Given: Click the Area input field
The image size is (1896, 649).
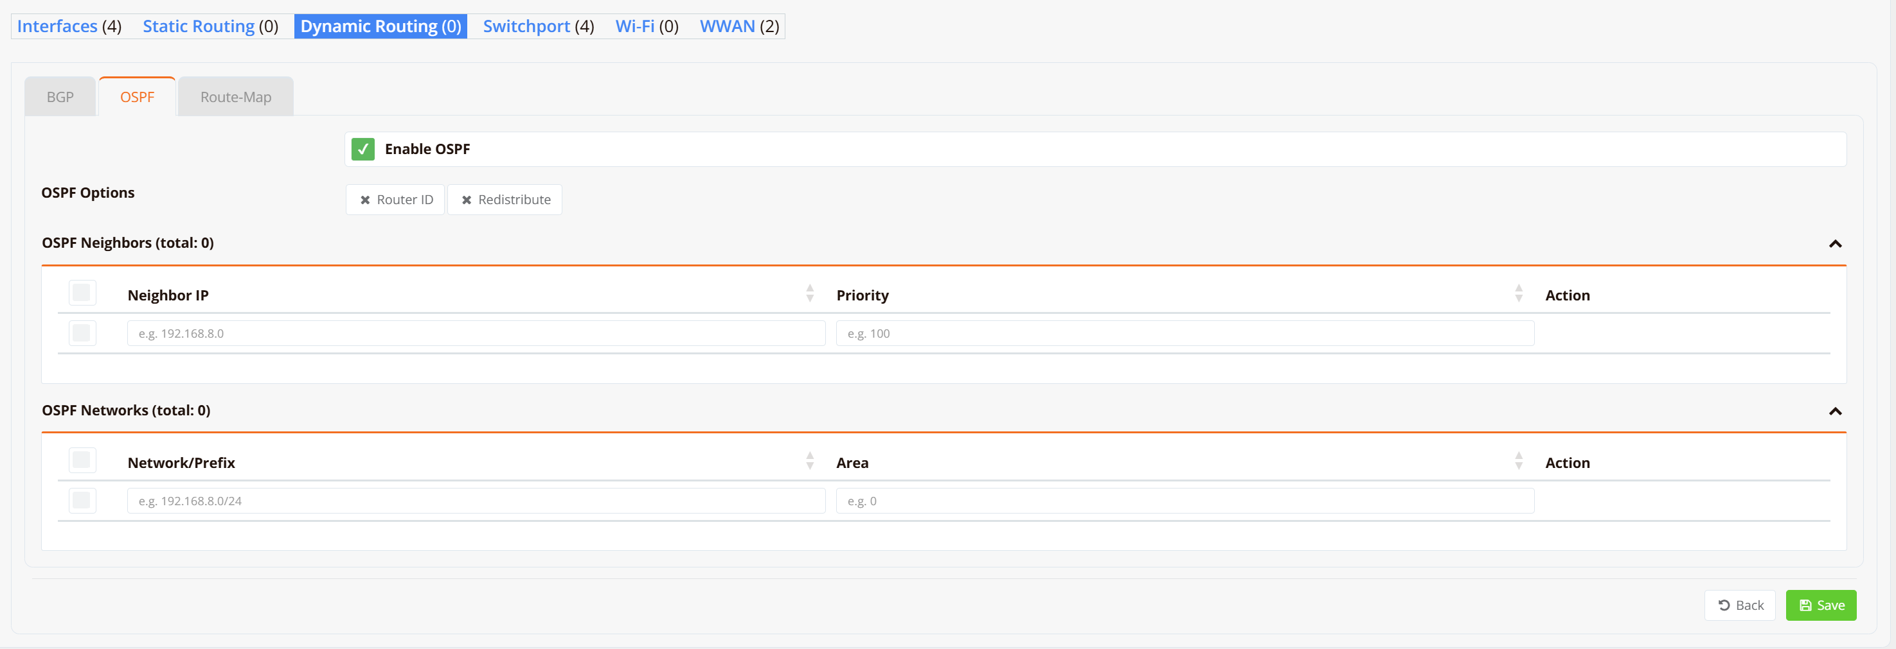Looking at the screenshot, I should pyautogui.click(x=1185, y=501).
